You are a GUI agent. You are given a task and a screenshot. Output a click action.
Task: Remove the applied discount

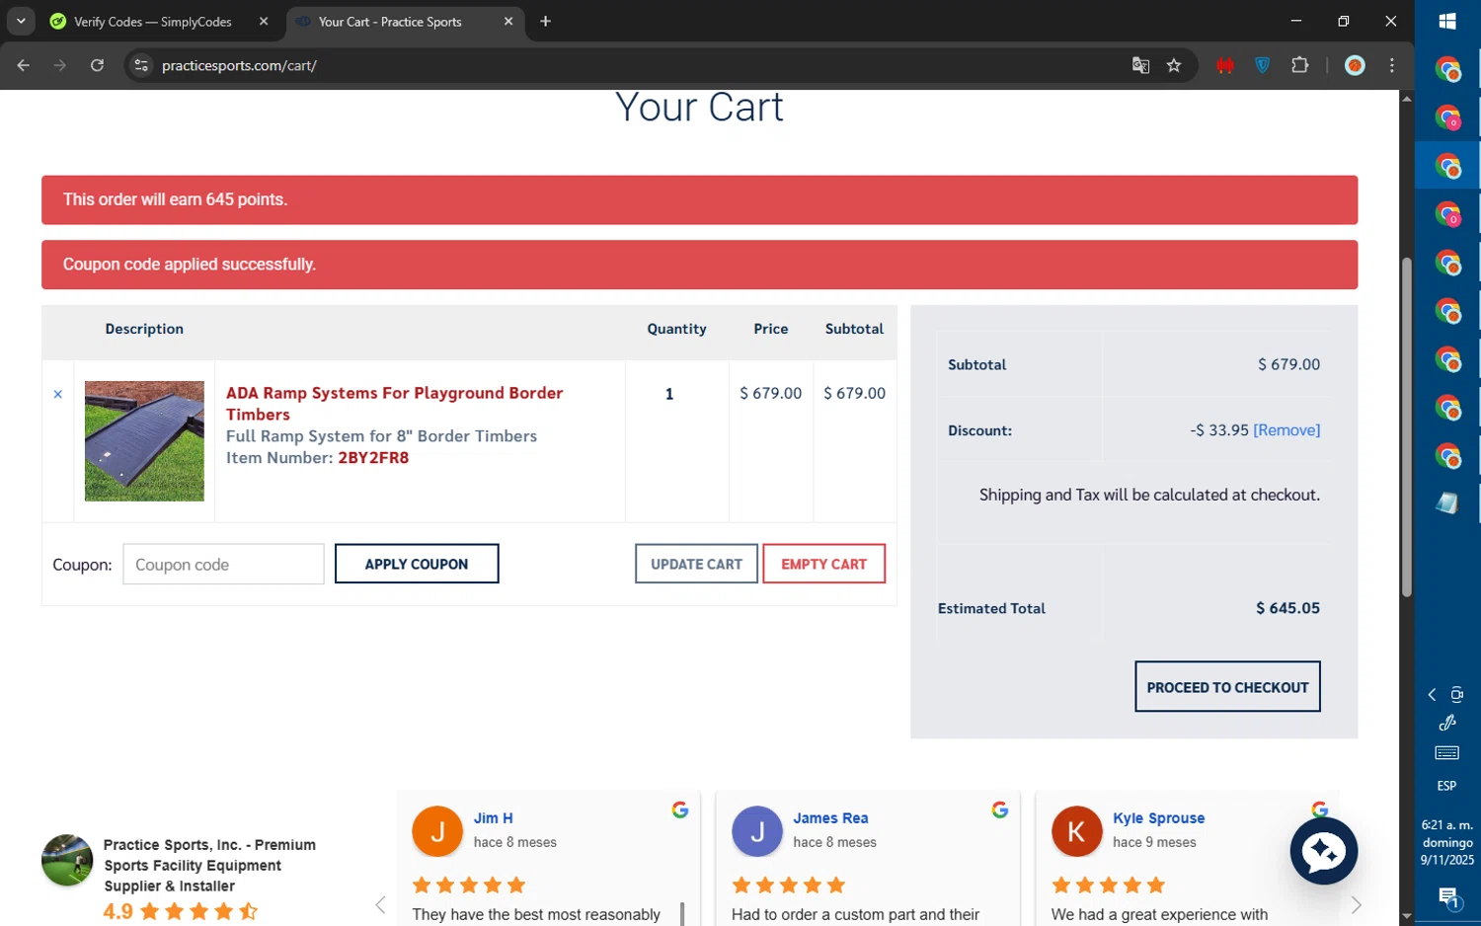click(x=1286, y=429)
